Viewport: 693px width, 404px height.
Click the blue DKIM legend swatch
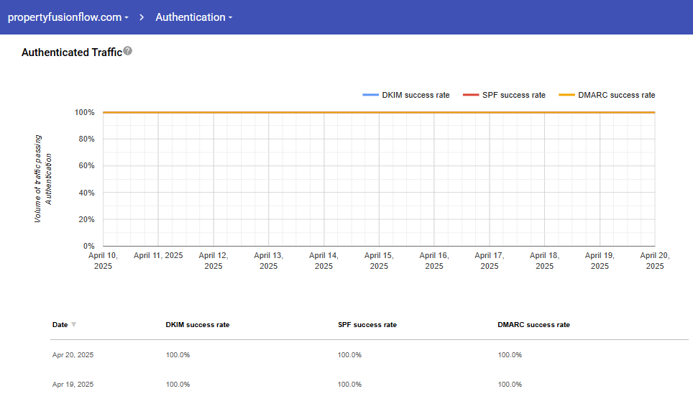[370, 95]
